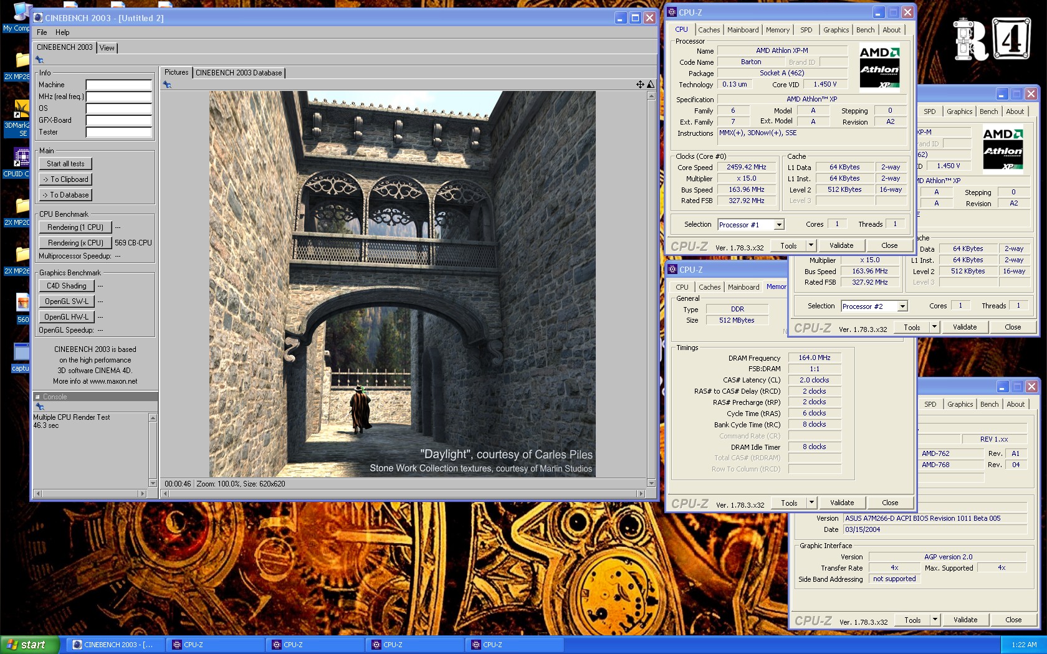Expand the Tools arrow in the top CPU-Z window

click(811, 245)
